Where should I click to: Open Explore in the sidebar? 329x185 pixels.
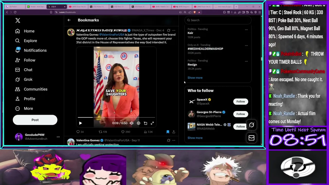(x=26, y=41)
